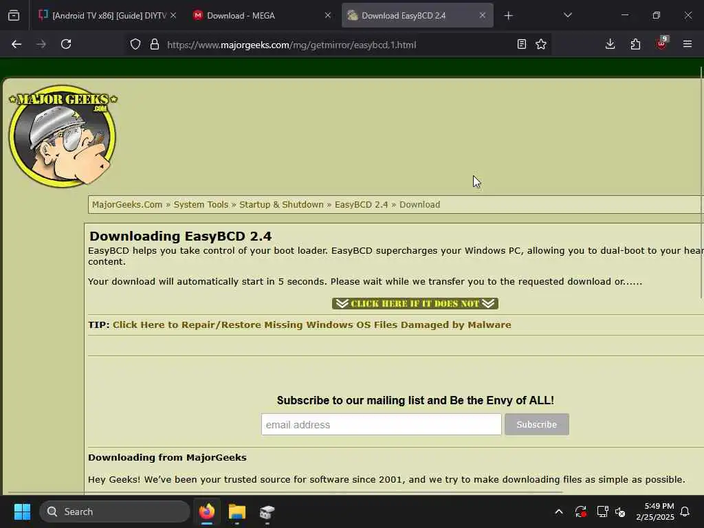Open the EasyBCD 2.4 breadcrumb link

click(361, 205)
